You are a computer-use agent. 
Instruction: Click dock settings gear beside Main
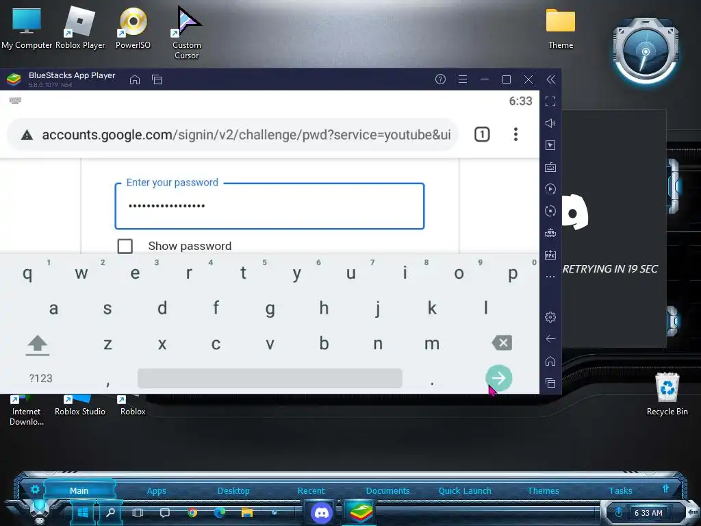(x=34, y=489)
